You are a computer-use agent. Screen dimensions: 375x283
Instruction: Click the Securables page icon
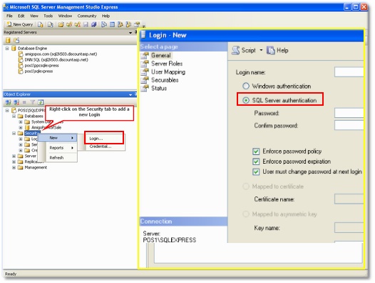click(x=145, y=80)
